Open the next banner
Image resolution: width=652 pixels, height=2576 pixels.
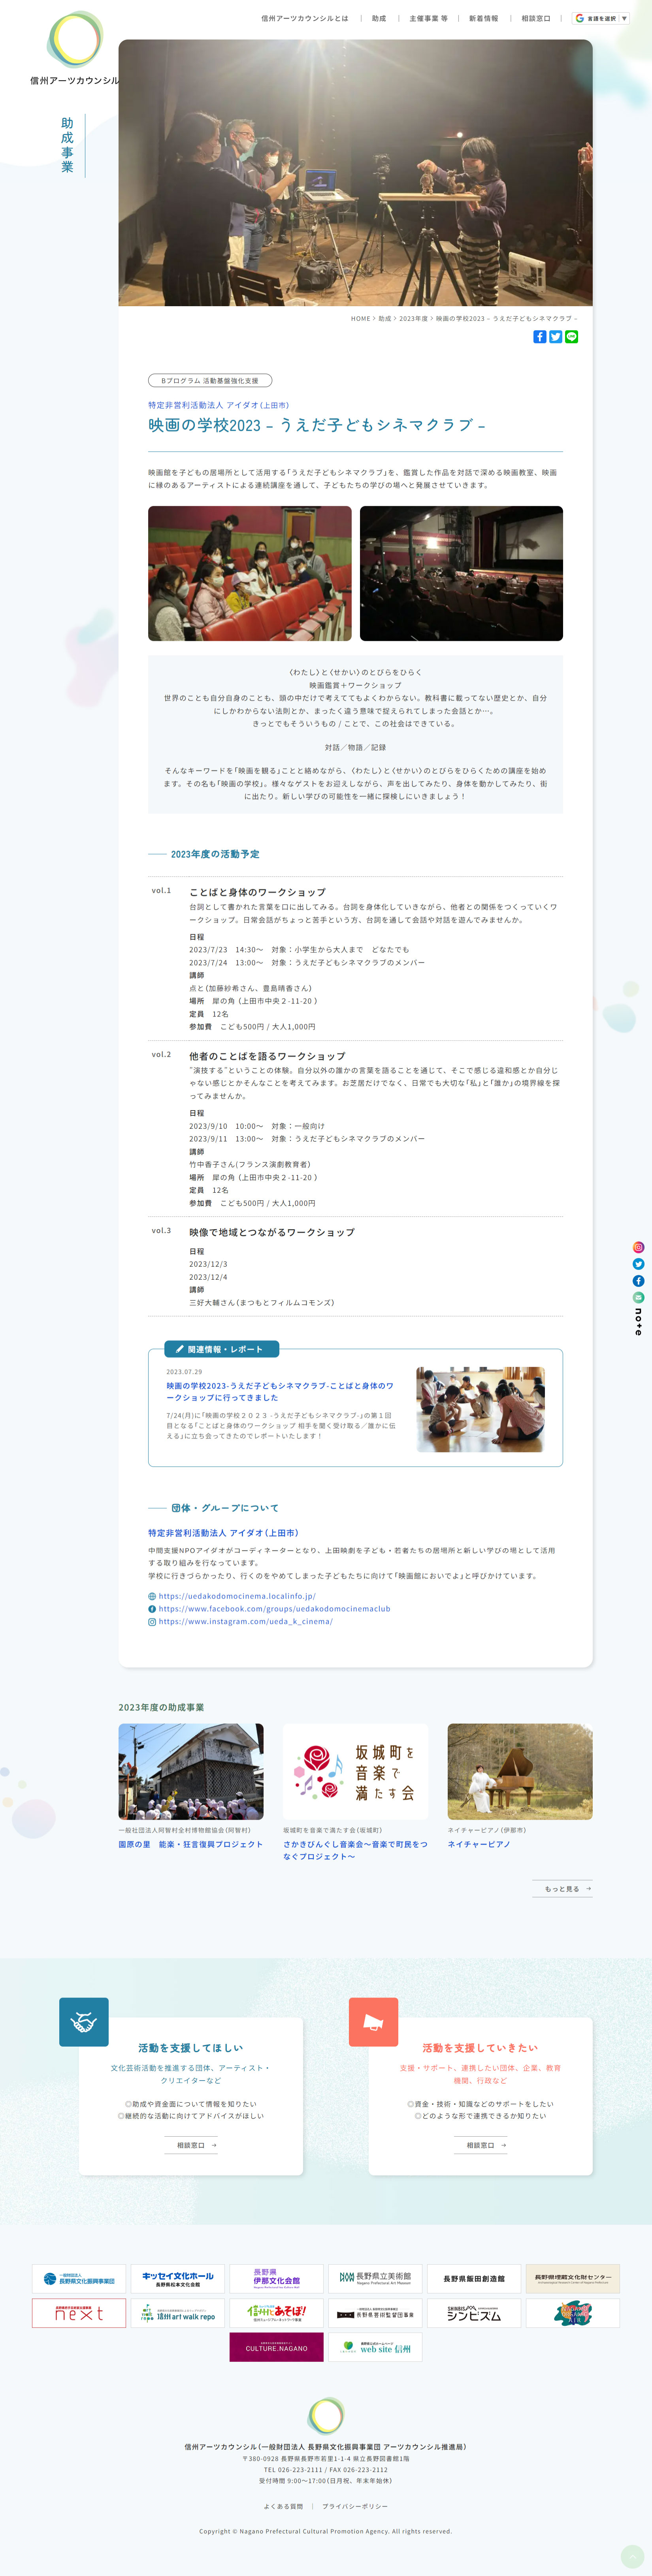pos(79,2313)
